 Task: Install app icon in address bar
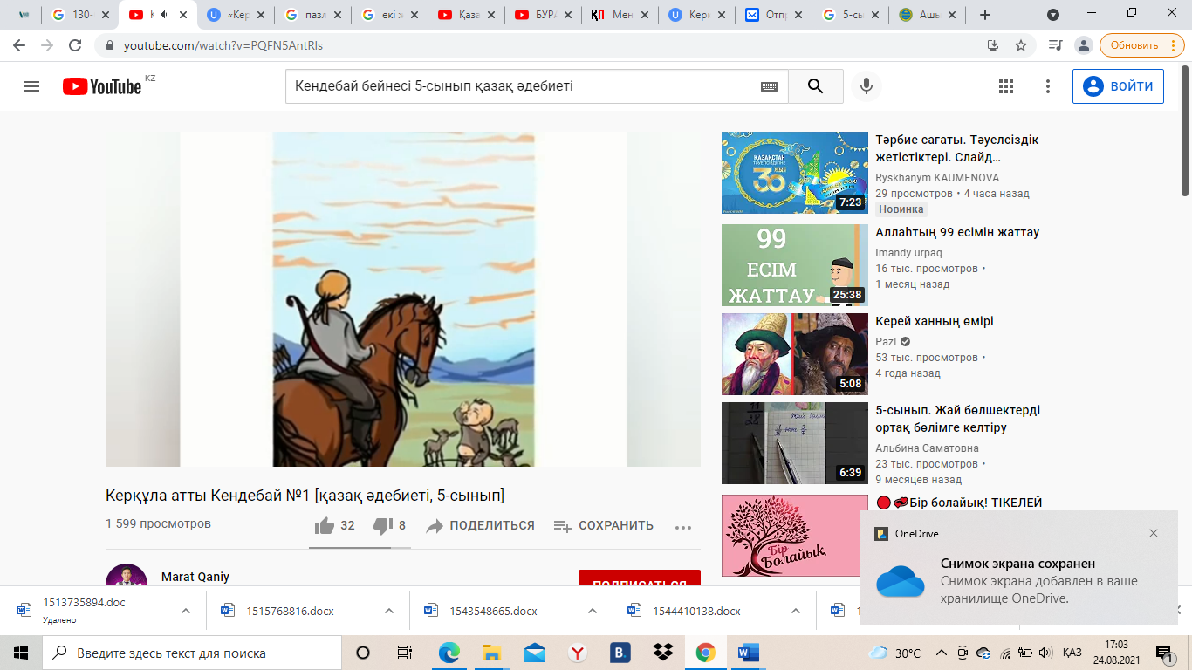coord(992,45)
